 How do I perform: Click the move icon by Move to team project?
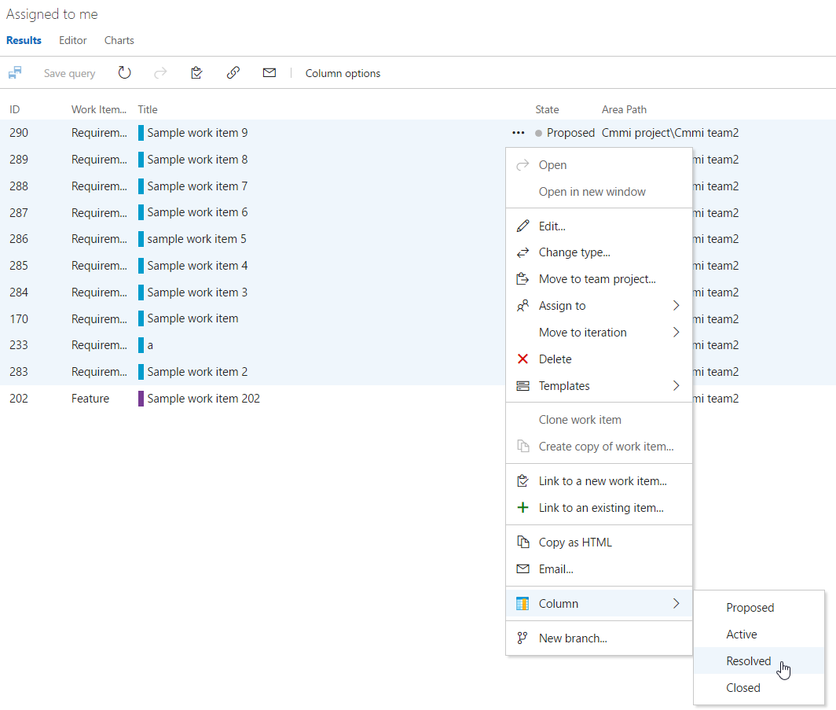523,279
